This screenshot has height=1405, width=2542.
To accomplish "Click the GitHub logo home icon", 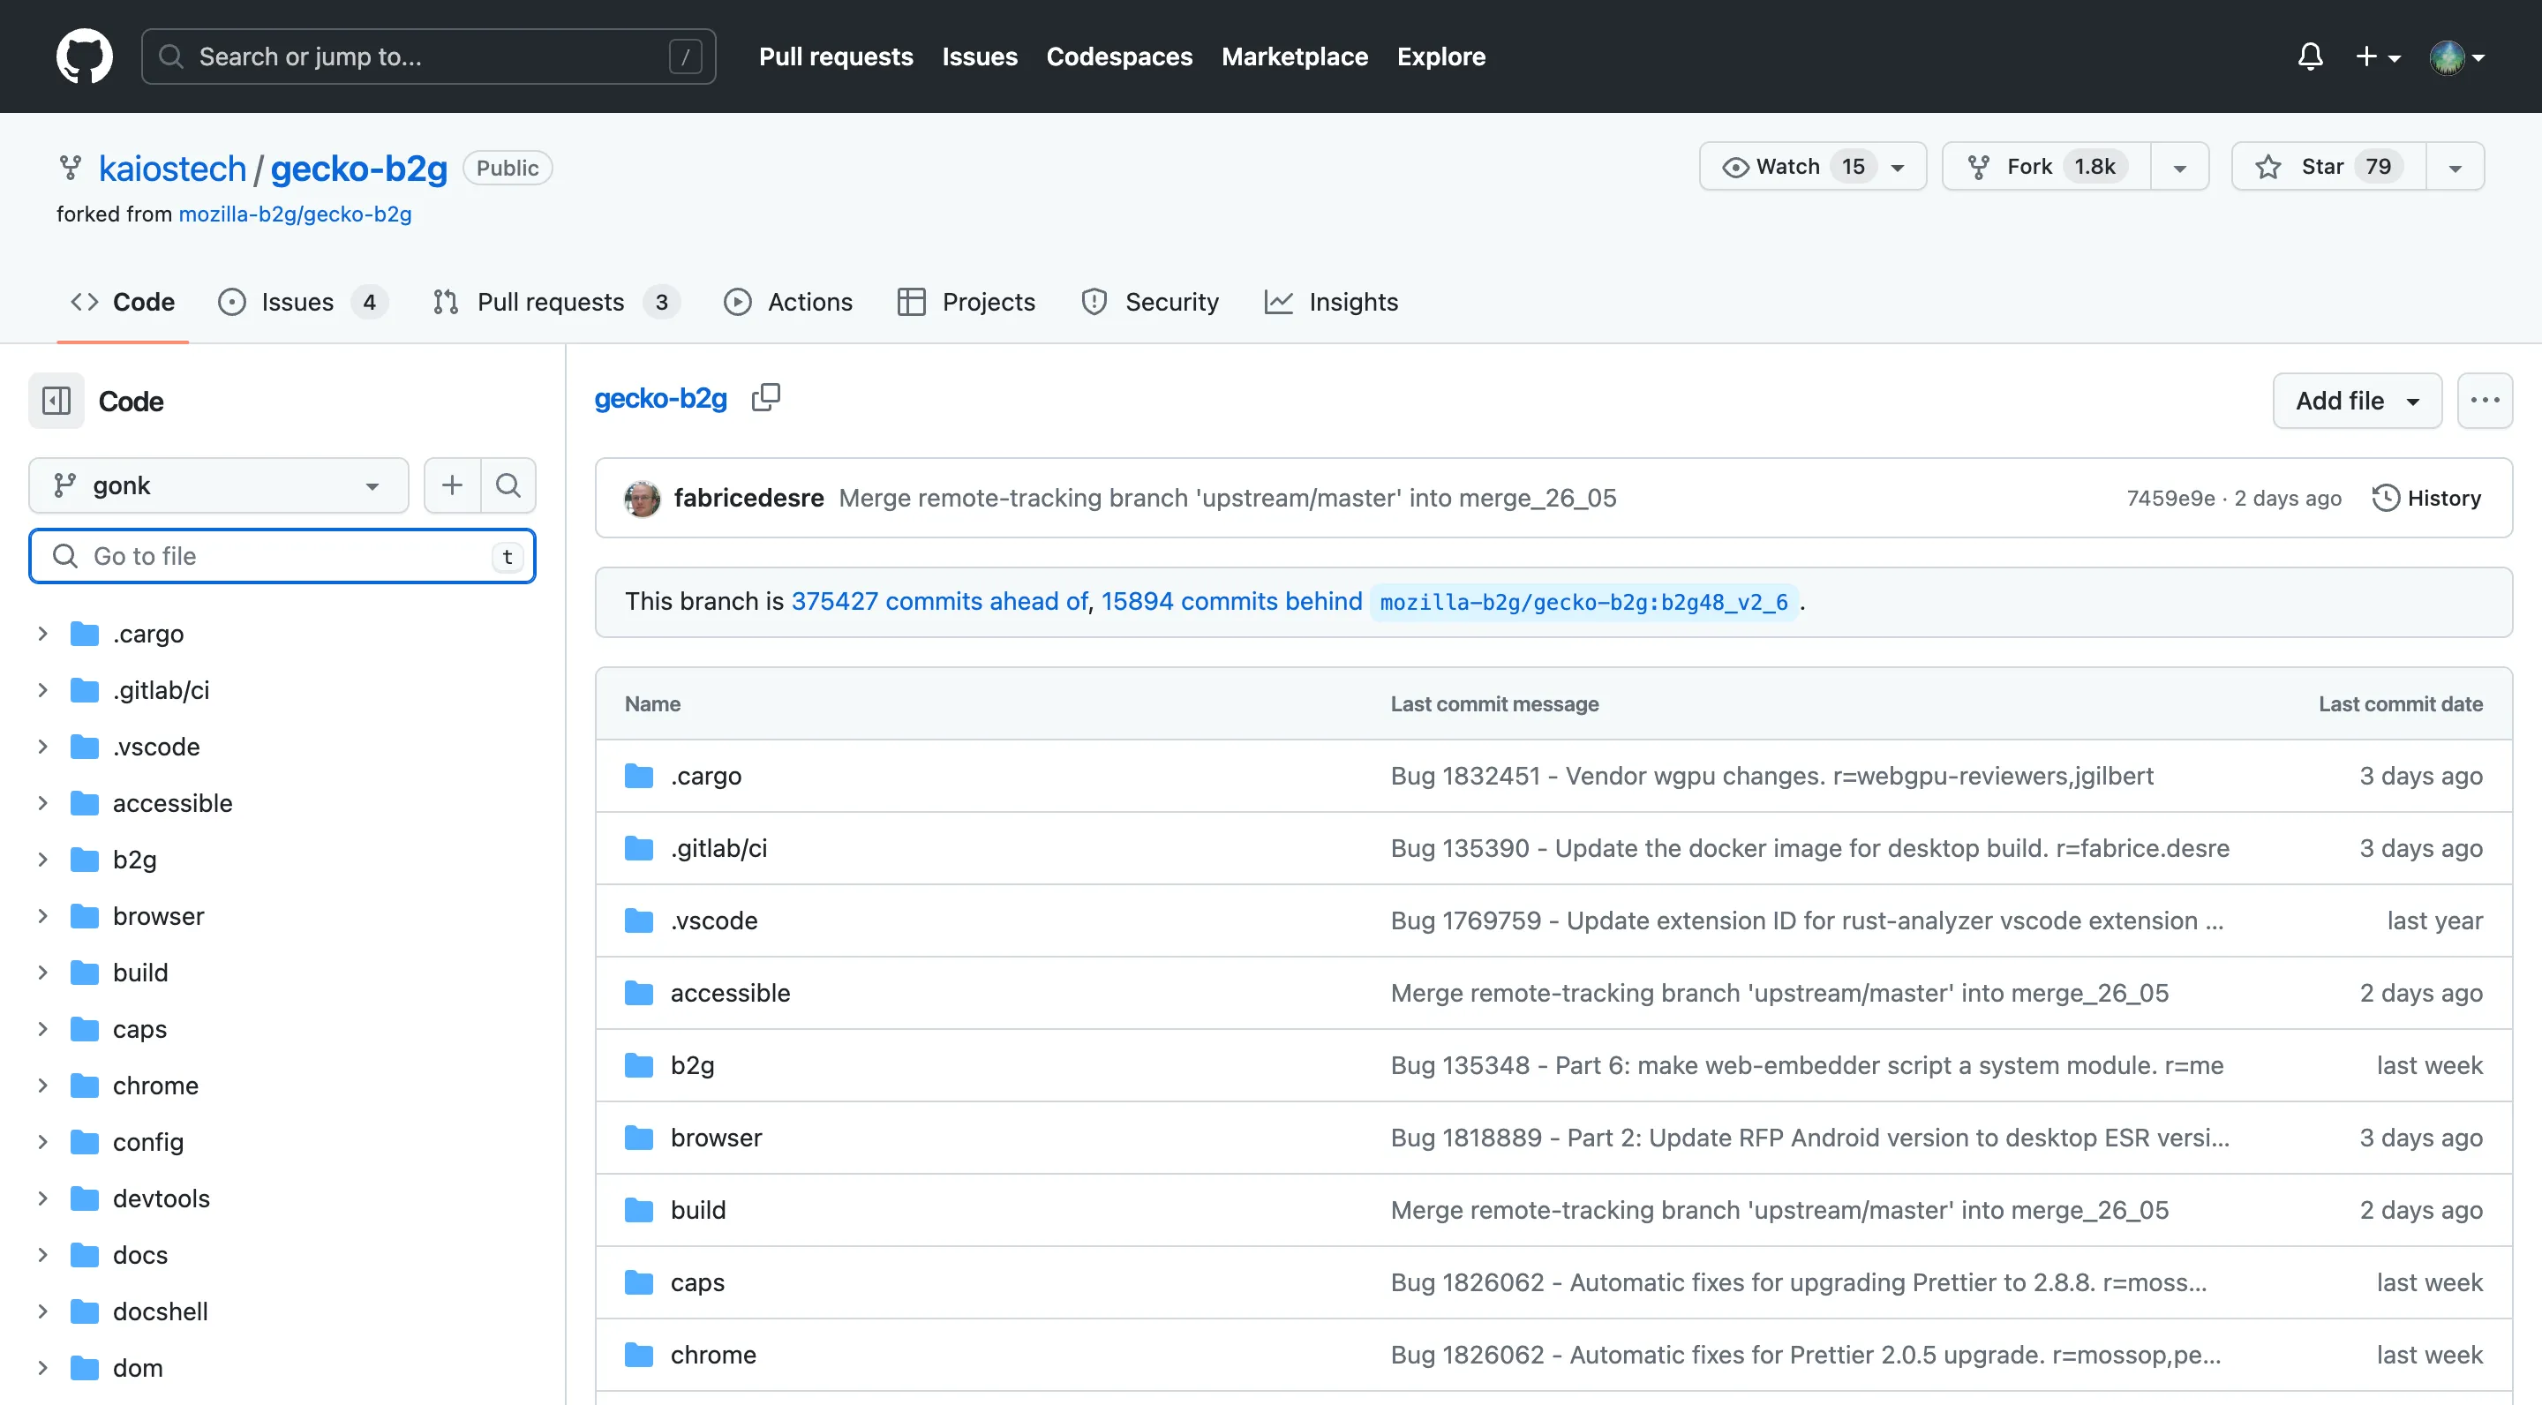I will pos(84,56).
